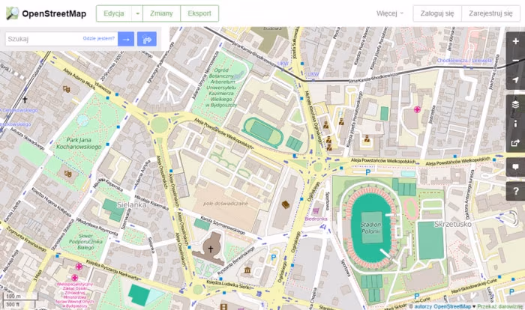Click the OpenStreetMap title text
525x310 pixels.
tap(54, 13)
